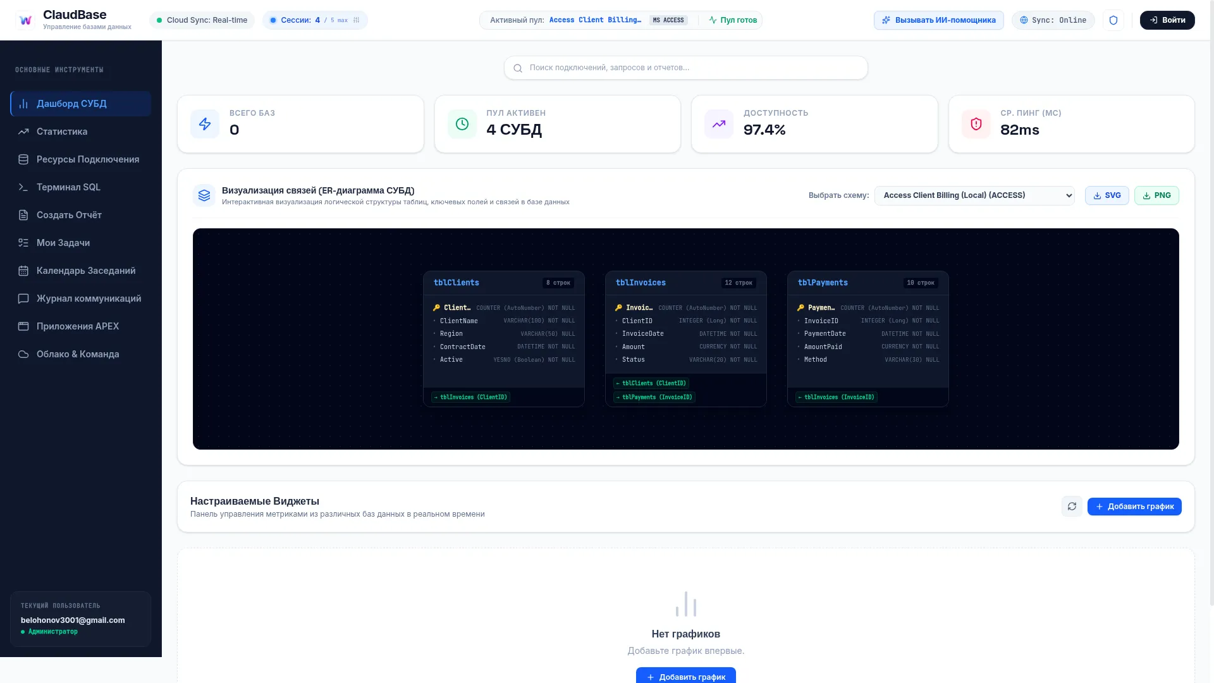The height and width of the screenshot is (683, 1214).
Task: Open Журнал коммуникаций
Action: (x=80, y=298)
